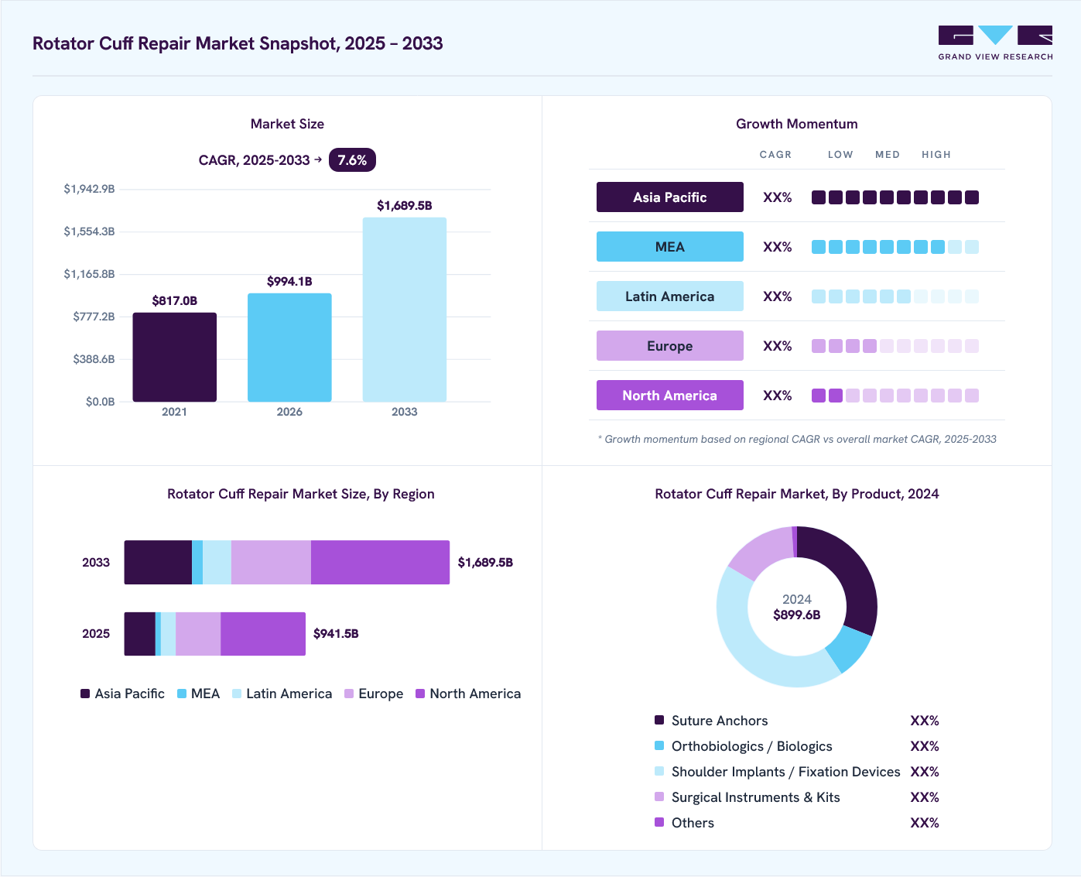
Task: Click the Latin America legend swatch
Action: [237, 694]
